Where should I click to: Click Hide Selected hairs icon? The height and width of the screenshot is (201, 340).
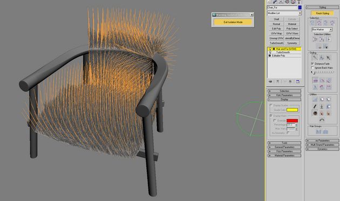pyautogui.click(x=319, y=46)
